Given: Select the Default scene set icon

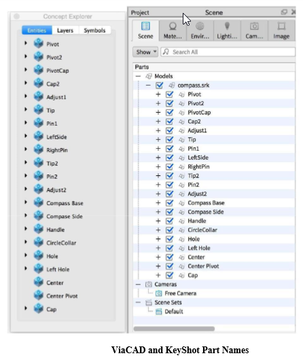Looking at the screenshot, I should [158, 312].
